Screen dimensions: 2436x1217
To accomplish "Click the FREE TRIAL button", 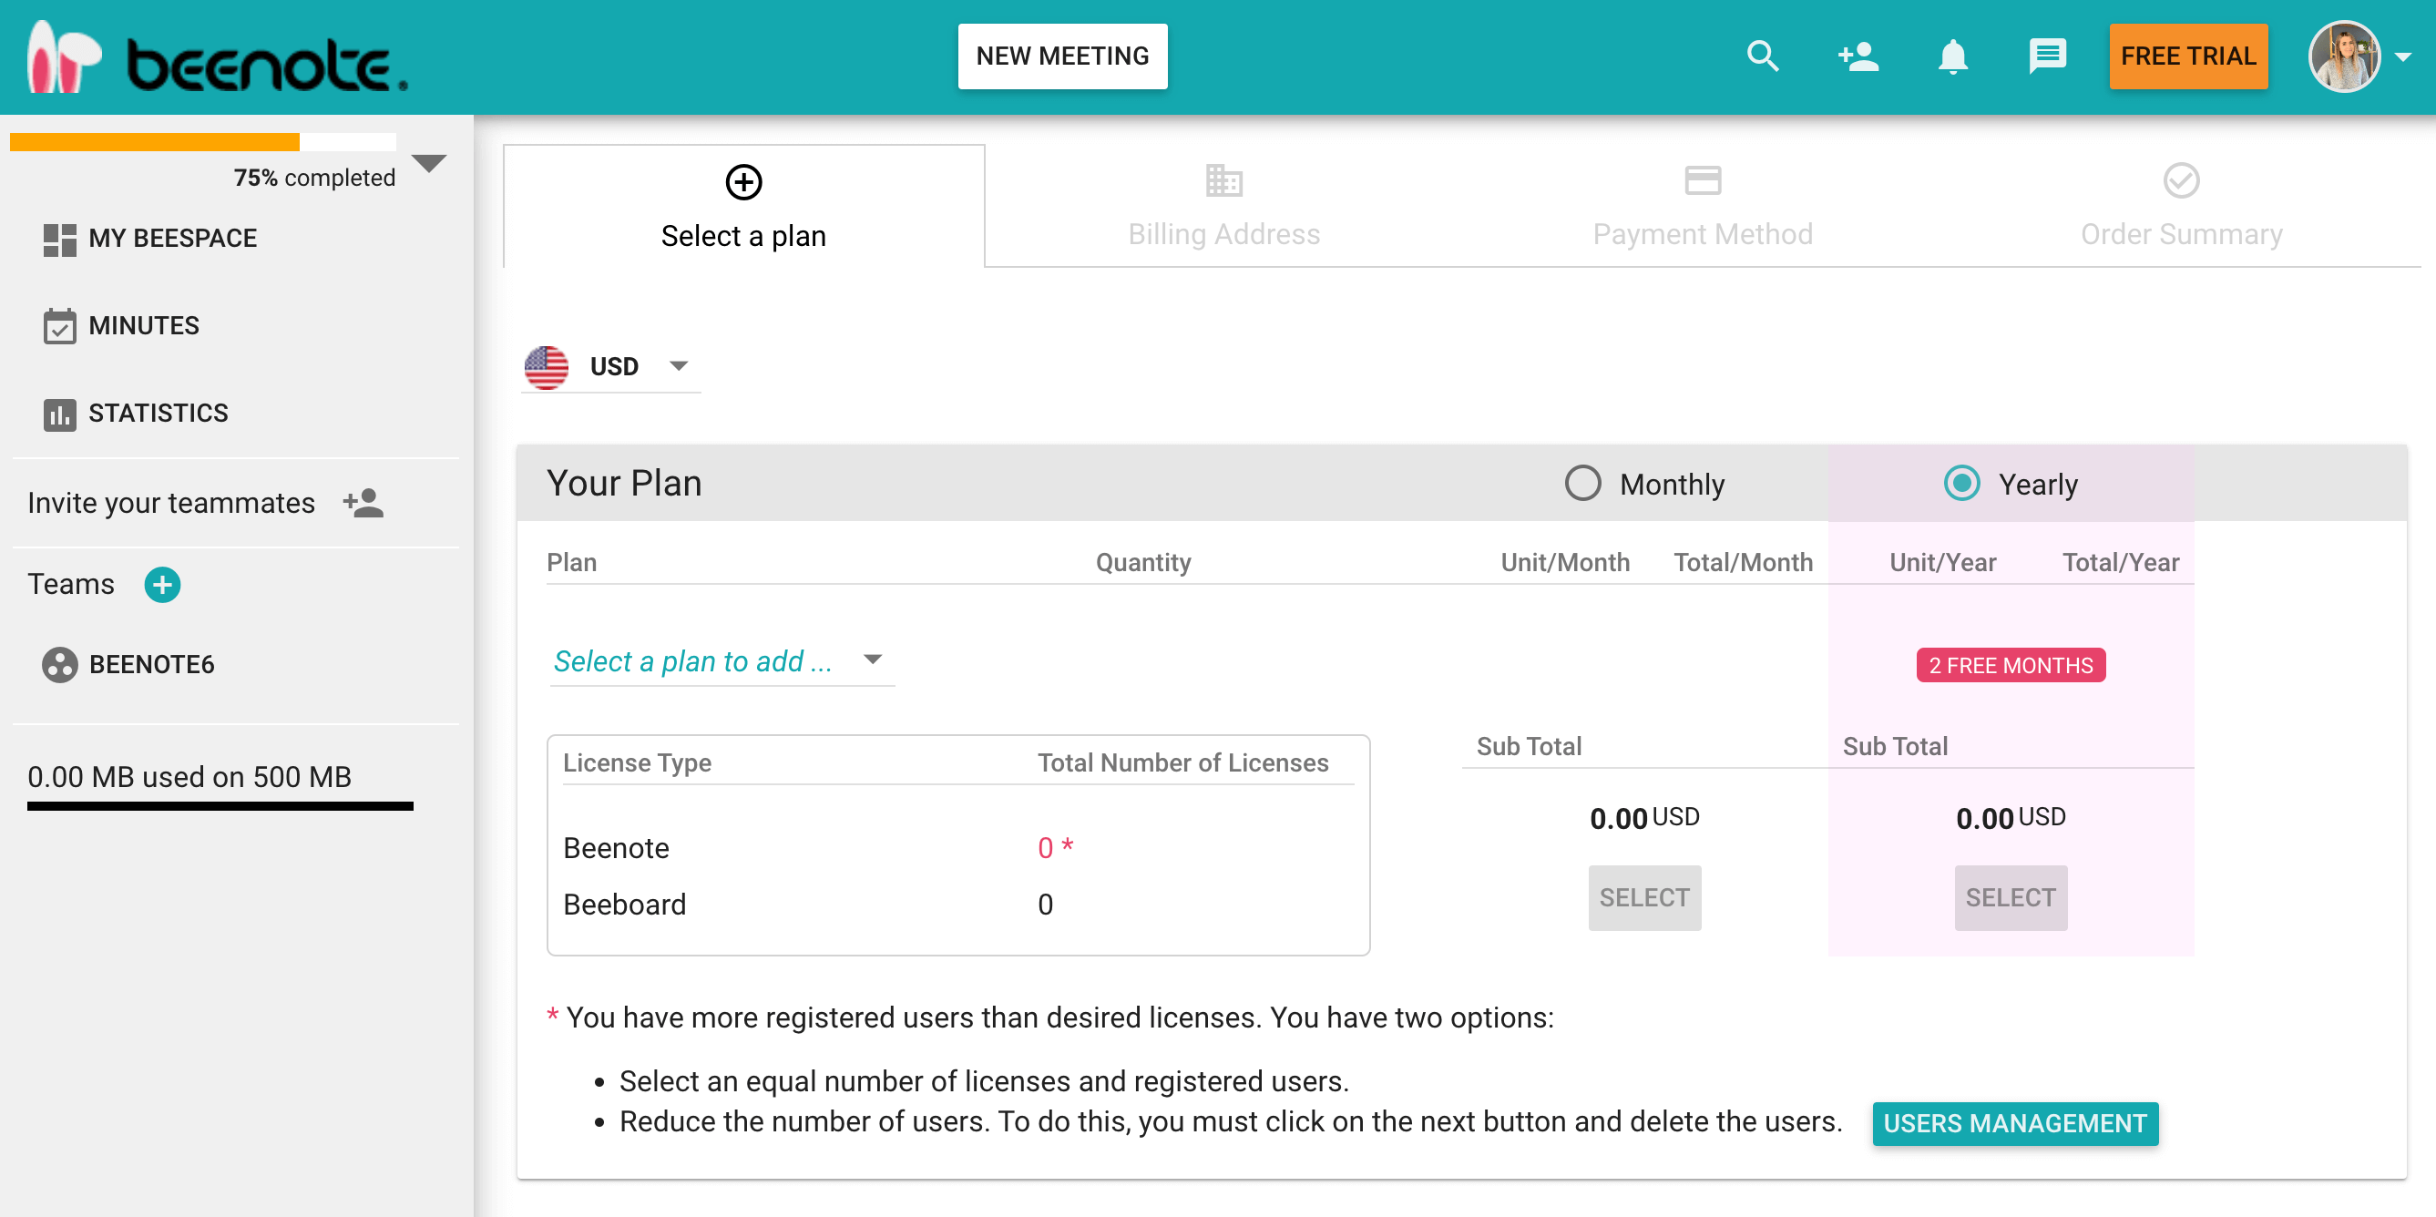I will pyautogui.click(x=2187, y=56).
